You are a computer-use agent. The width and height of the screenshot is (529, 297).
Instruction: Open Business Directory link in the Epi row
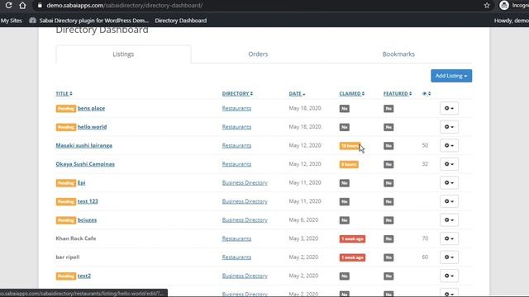pos(245,183)
